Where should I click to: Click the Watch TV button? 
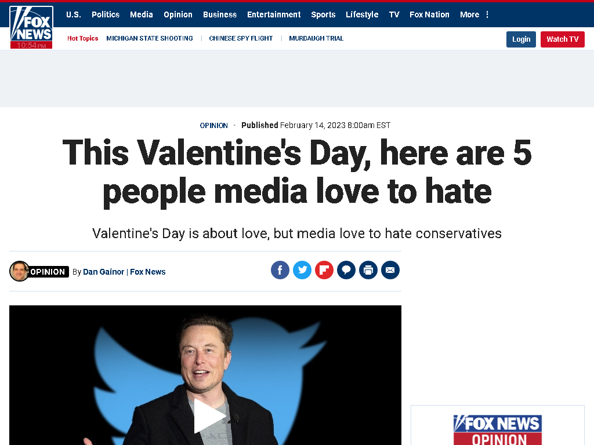pos(562,39)
